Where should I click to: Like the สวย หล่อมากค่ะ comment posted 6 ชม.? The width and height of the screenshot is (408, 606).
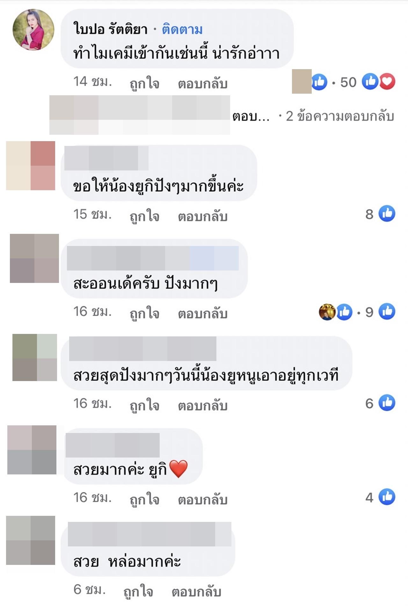tap(138, 592)
